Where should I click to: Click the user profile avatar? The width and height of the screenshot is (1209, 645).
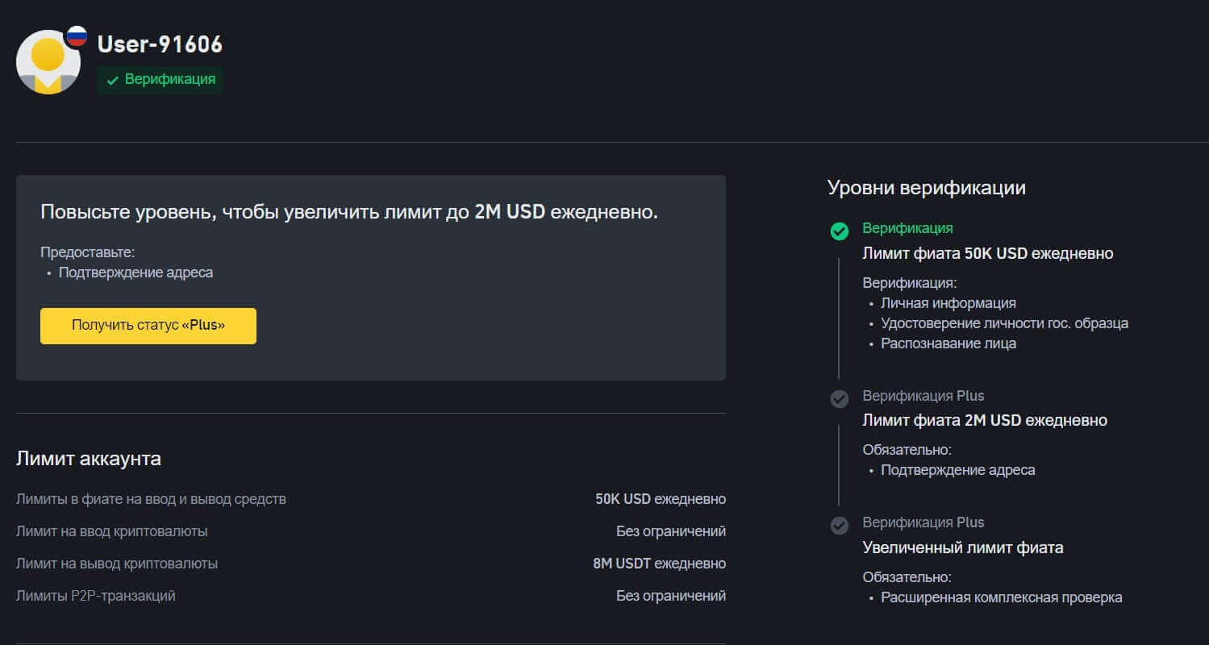point(48,63)
